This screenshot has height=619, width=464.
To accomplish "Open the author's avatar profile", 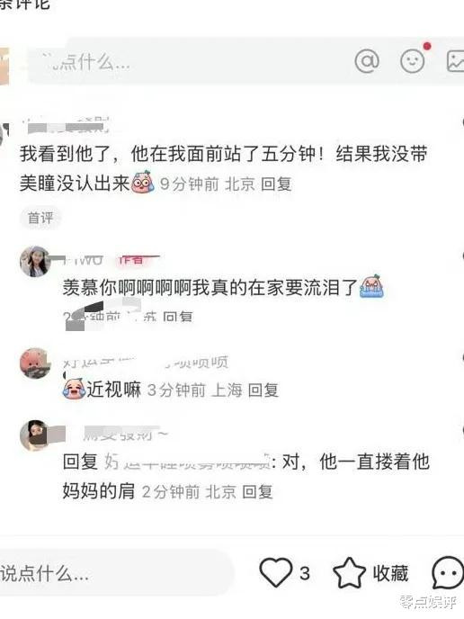I will (35, 261).
